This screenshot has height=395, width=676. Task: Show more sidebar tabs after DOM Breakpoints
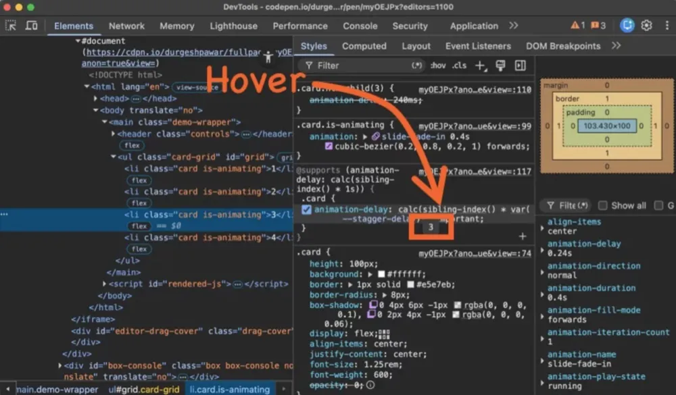click(x=616, y=46)
